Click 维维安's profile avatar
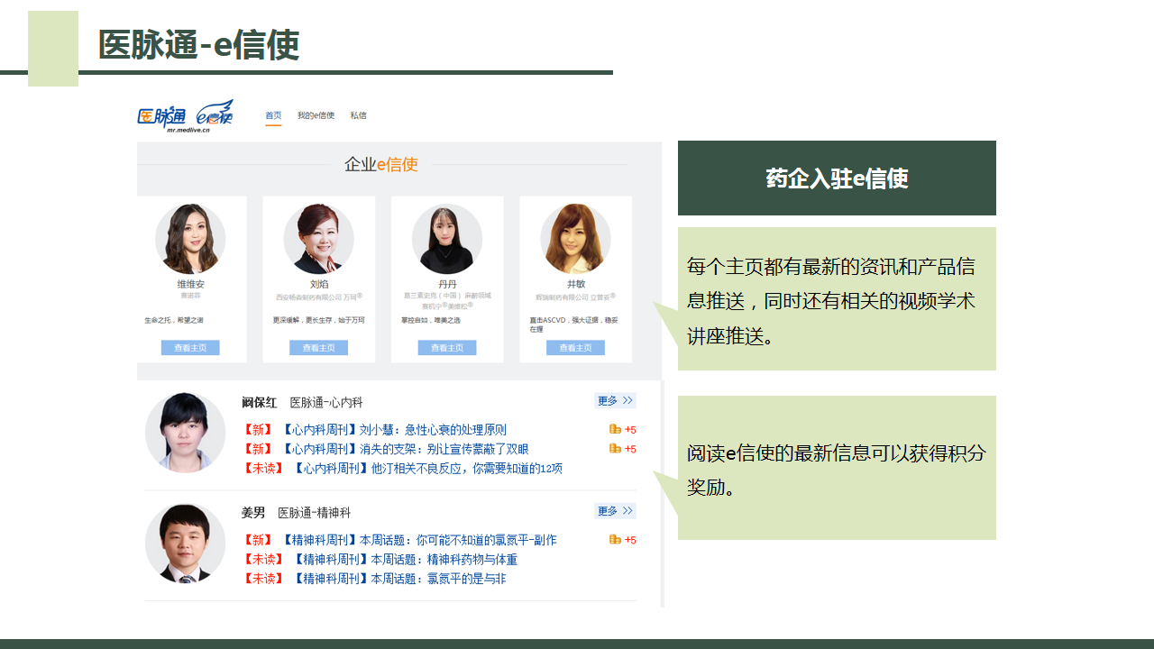1154x649 pixels. click(x=190, y=239)
